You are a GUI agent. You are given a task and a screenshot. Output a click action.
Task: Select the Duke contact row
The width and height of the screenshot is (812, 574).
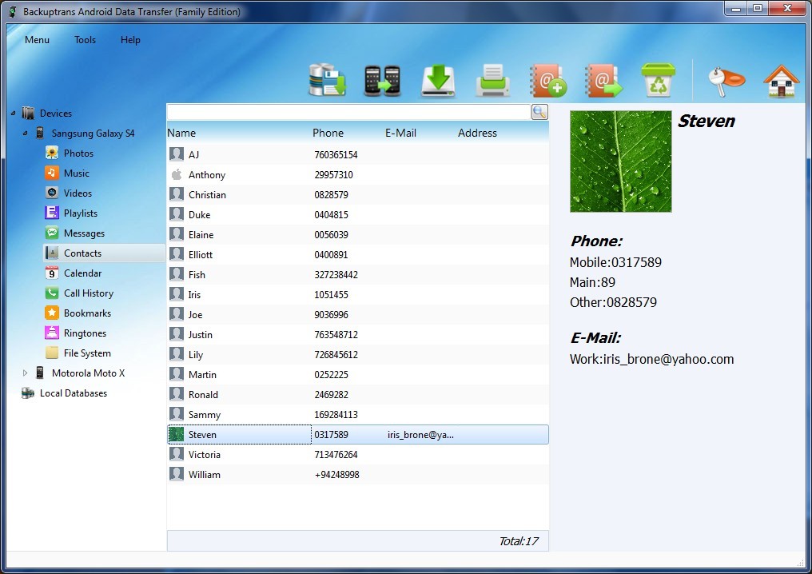[x=358, y=214]
